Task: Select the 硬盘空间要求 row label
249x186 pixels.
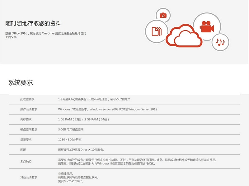Action: pyautogui.click(x=28, y=129)
